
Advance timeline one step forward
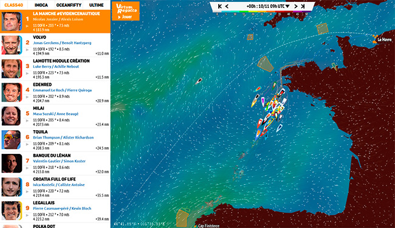point(296,6)
